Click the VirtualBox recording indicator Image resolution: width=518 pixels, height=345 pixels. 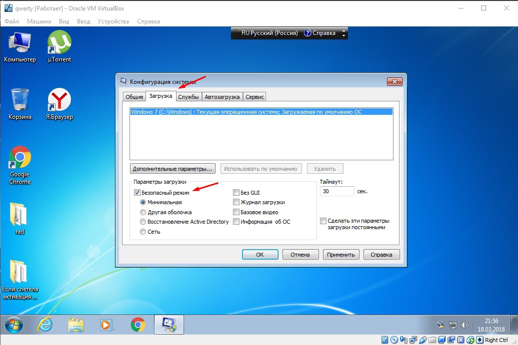point(451,340)
